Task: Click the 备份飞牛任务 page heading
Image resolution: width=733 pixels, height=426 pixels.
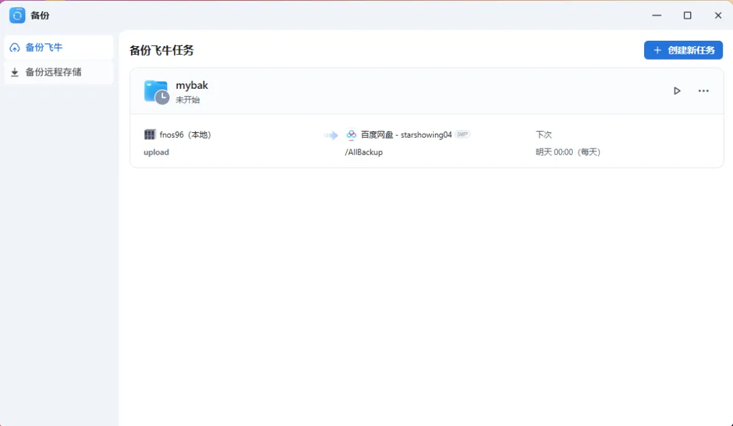Action: pos(162,50)
